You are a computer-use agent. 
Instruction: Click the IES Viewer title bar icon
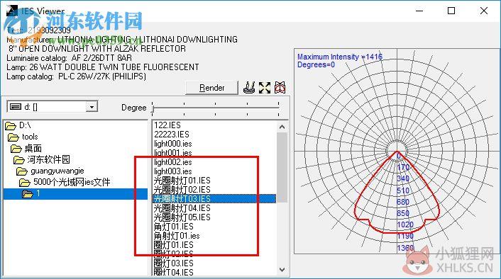[x=12, y=11]
